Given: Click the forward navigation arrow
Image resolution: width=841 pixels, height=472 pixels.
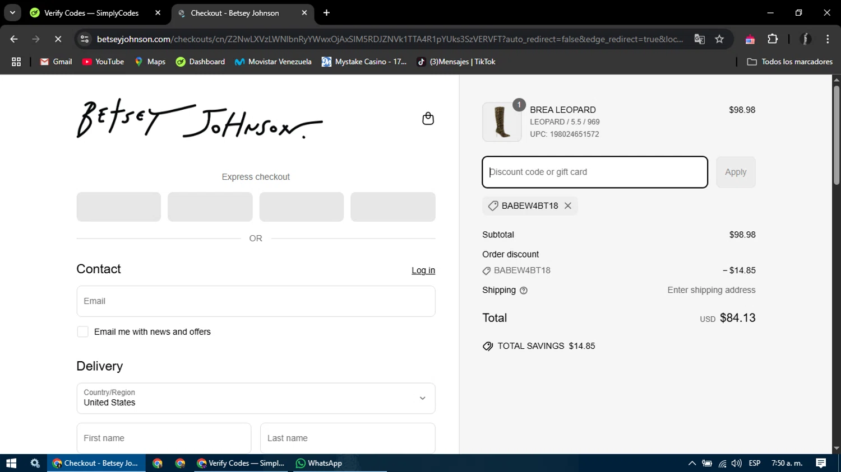Looking at the screenshot, I should pyautogui.click(x=36, y=39).
